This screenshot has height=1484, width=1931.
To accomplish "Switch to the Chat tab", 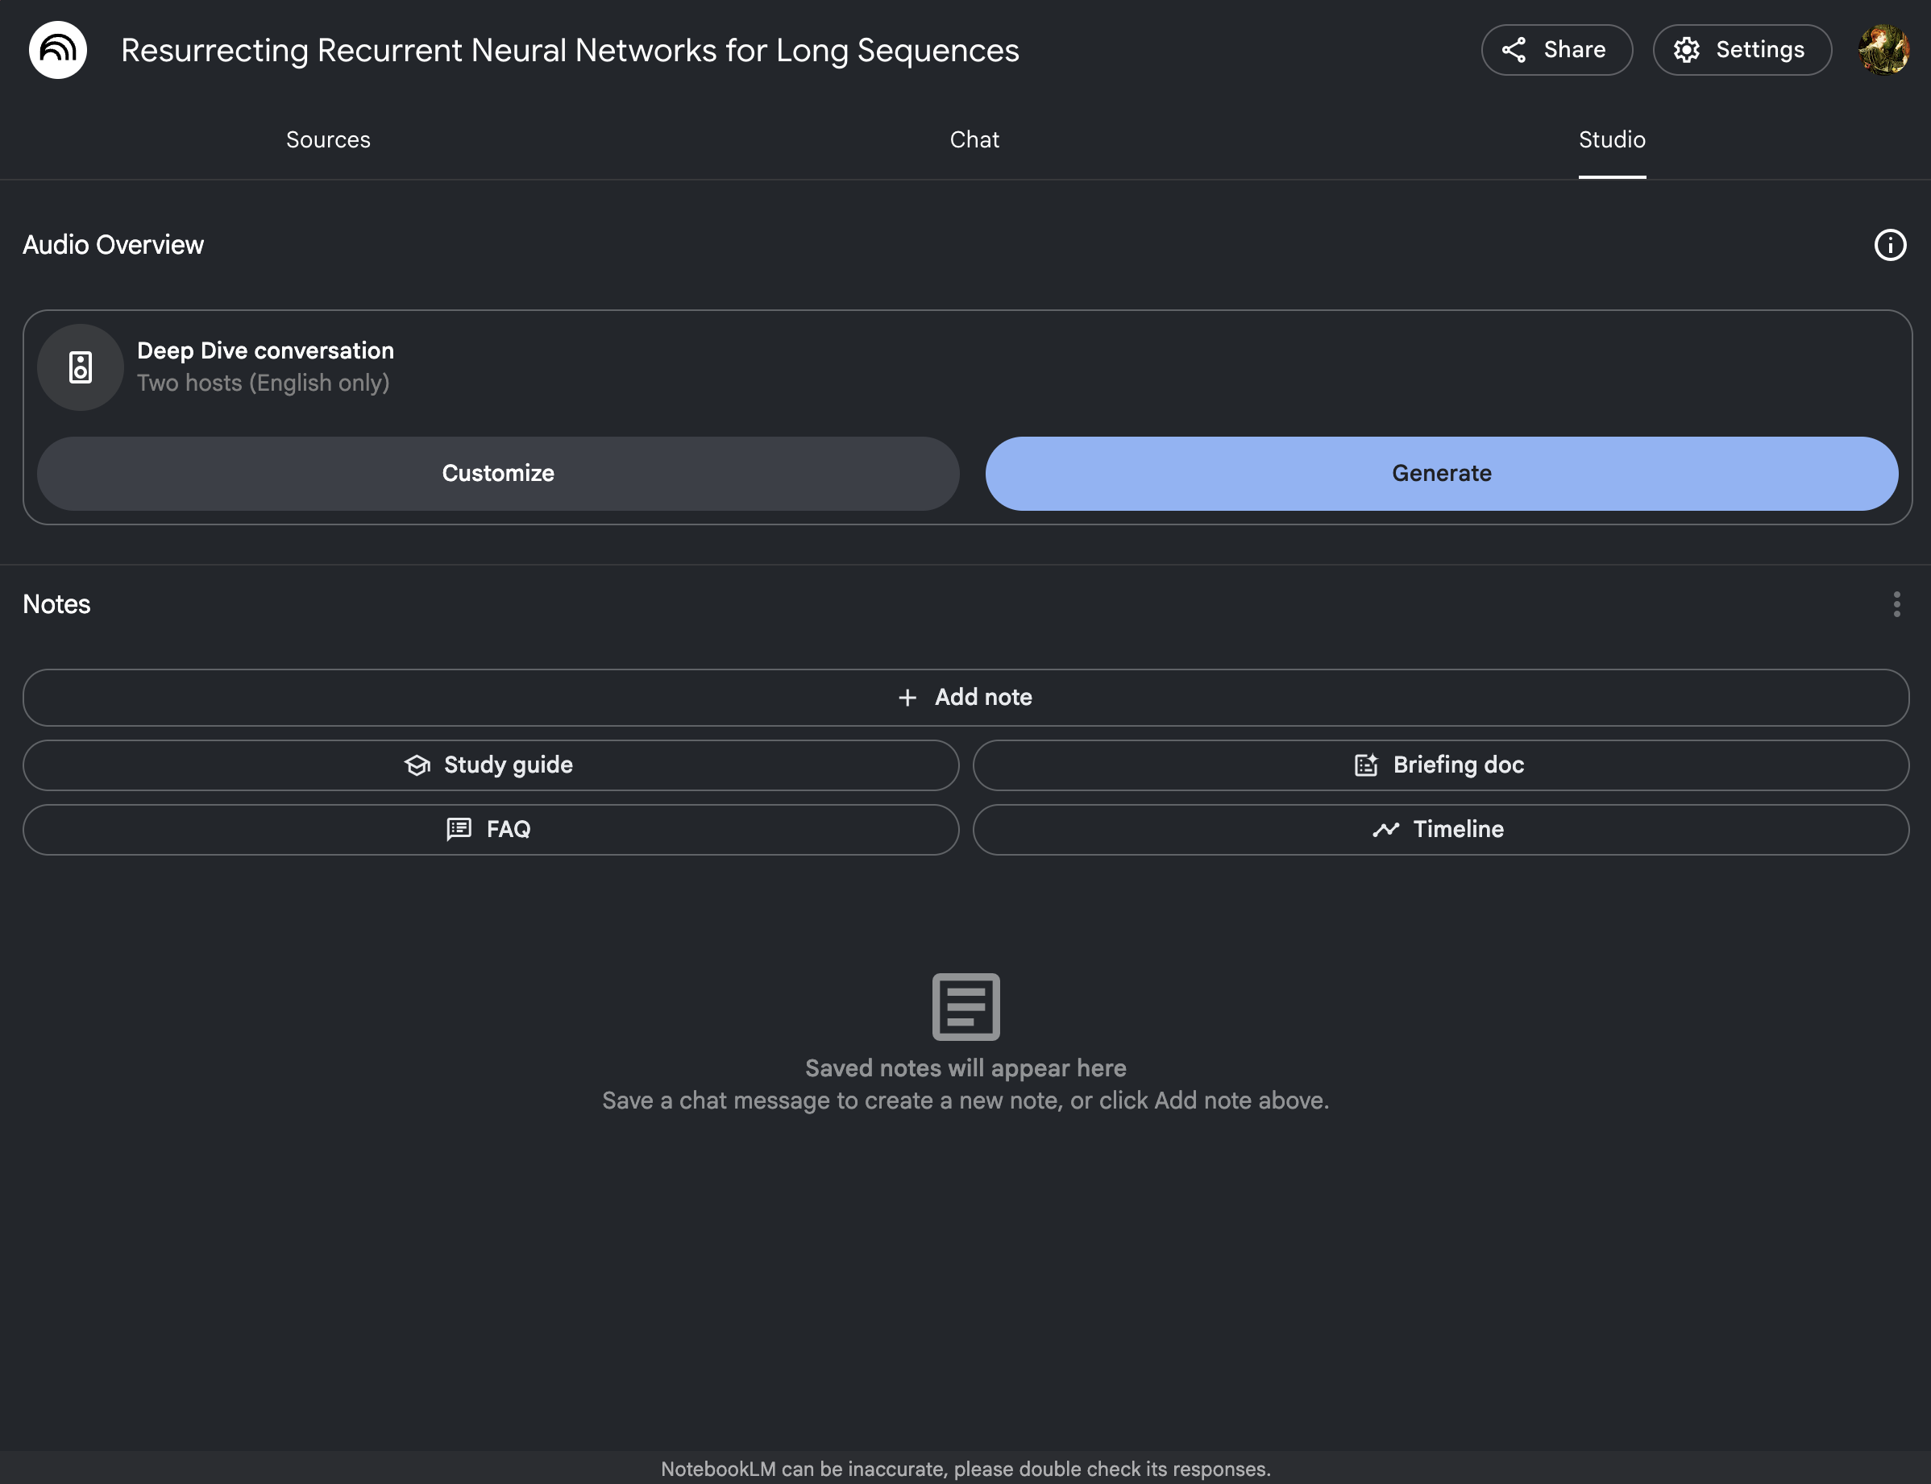I will pos(974,139).
